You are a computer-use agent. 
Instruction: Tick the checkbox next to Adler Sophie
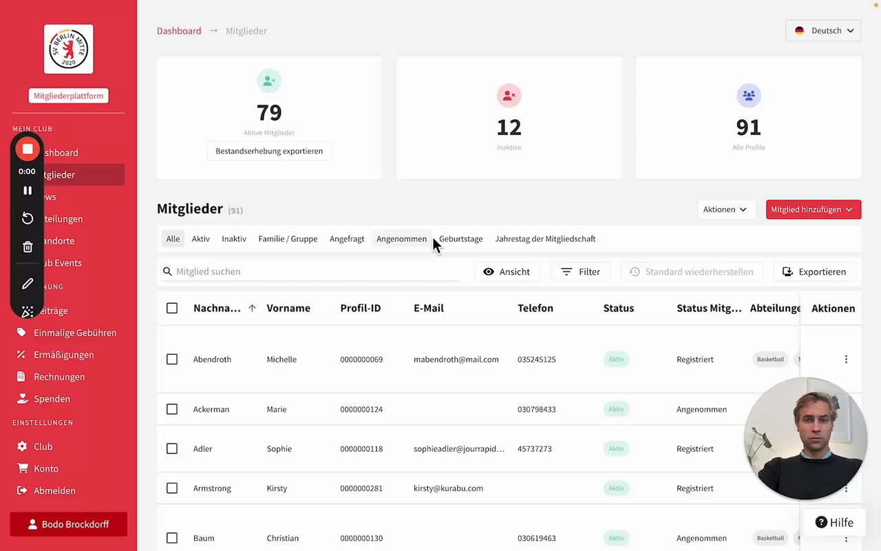click(172, 448)
